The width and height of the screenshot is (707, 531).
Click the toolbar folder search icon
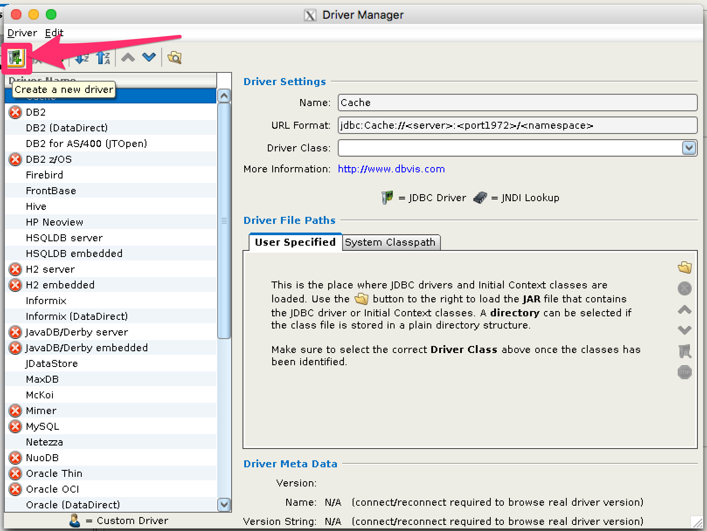coord(174,58)
